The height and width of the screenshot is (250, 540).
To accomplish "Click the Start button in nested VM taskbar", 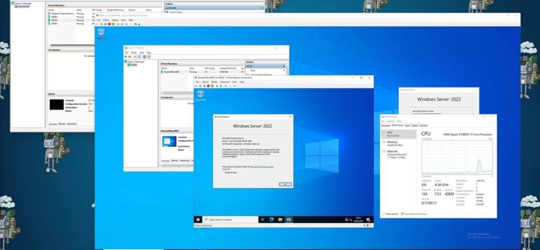I will 198,219.
